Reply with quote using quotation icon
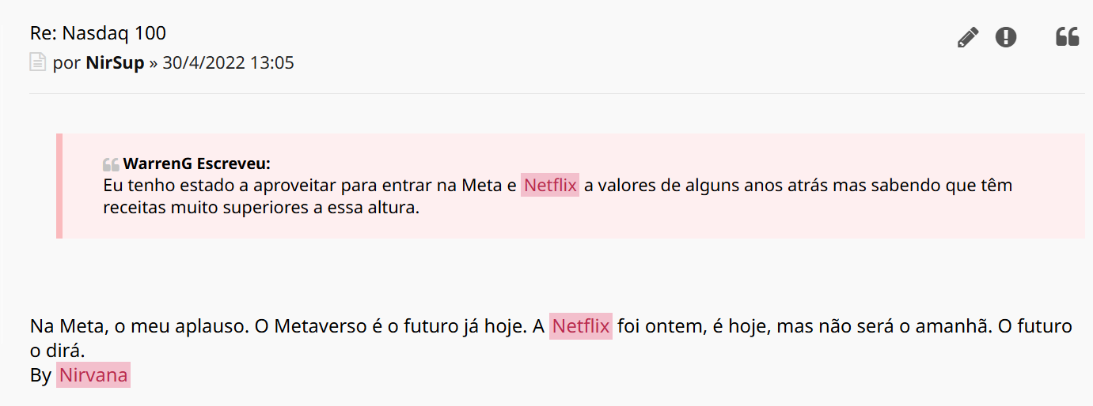The width and height of the screenshot is (1093, 406). (x=1067, y=36)
